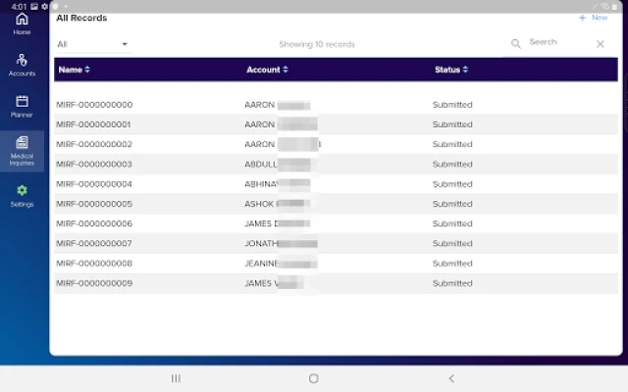
Task: Tap the Android back navigation arrow
Action: (451, 378)
